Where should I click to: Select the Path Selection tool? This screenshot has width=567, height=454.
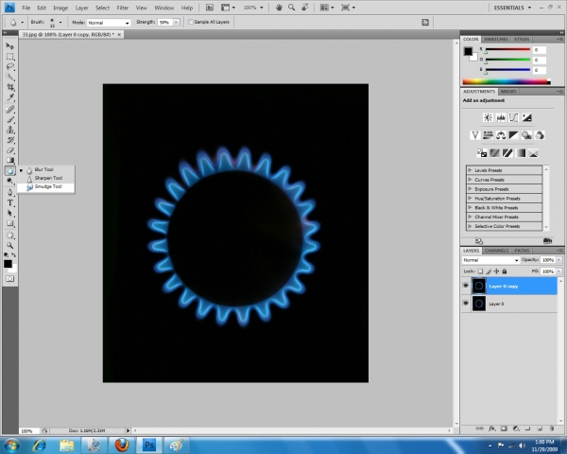(9, 213)
